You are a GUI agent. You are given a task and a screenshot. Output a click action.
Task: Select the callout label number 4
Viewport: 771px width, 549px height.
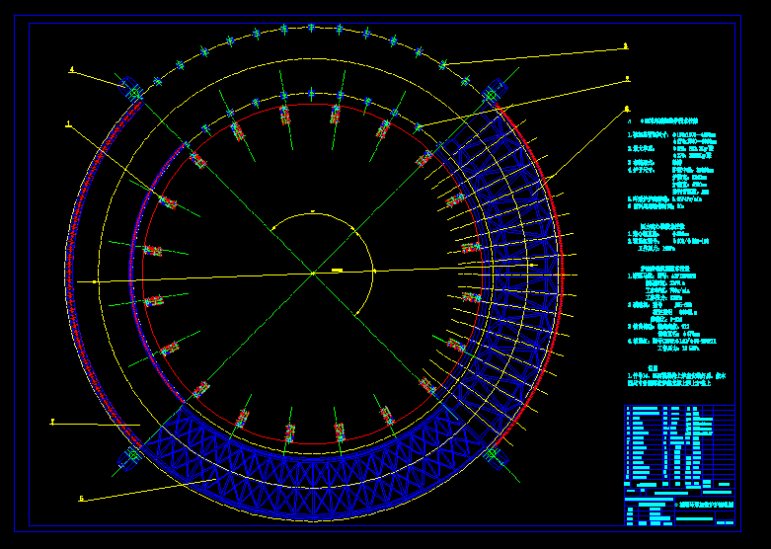(72, 70)
